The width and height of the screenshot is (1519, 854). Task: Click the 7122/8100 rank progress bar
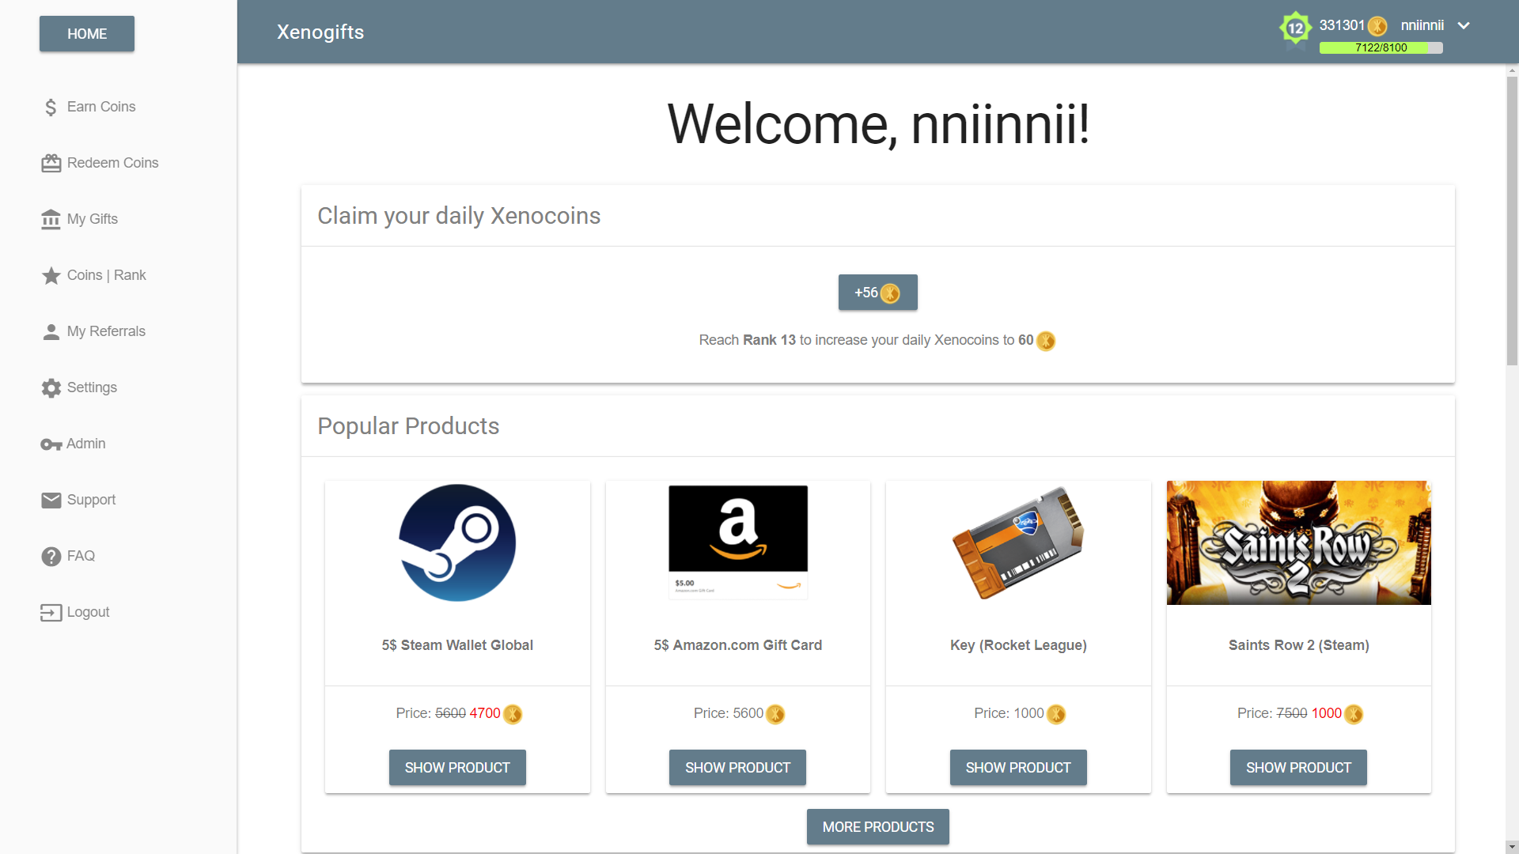(x=1381, y=48)
